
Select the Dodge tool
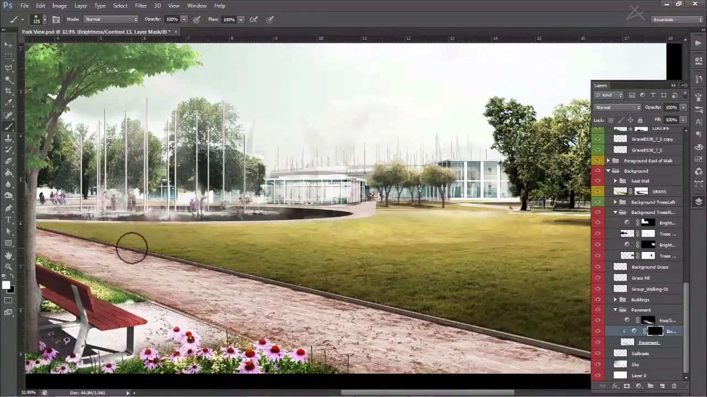tap(8, 196)
